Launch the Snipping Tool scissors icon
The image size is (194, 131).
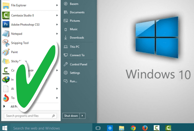point(6,43)
